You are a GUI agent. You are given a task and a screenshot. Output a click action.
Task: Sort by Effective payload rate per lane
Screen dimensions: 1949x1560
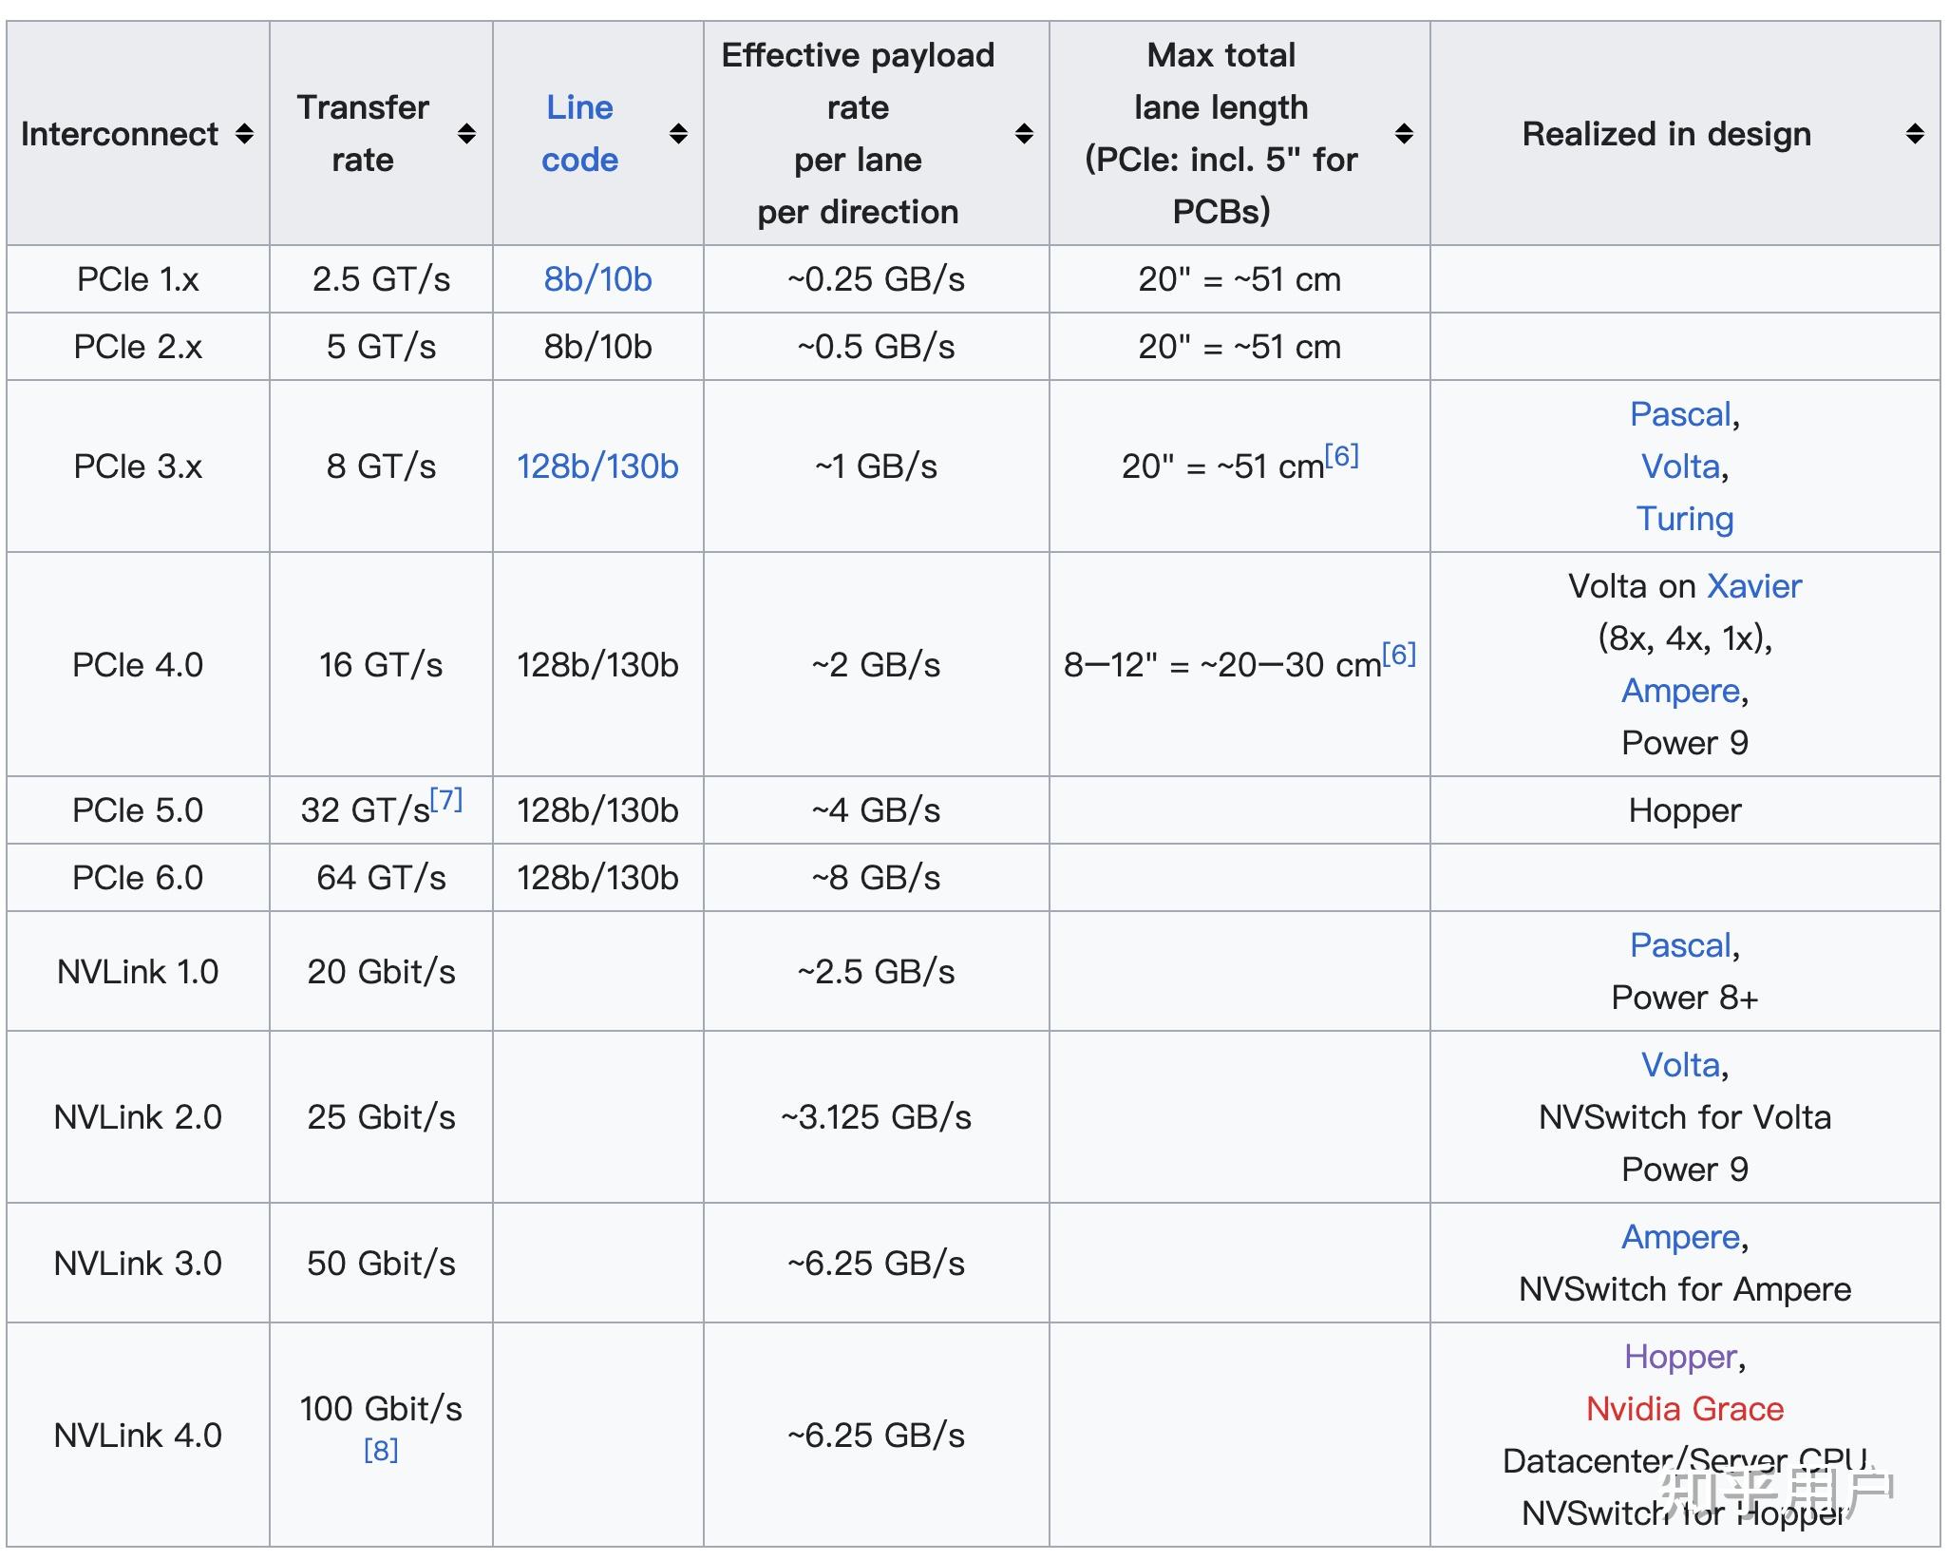click(1024, 134)
